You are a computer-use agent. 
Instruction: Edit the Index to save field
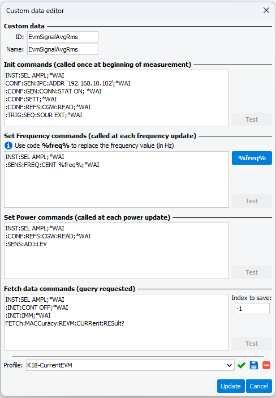tap(252, 309)
